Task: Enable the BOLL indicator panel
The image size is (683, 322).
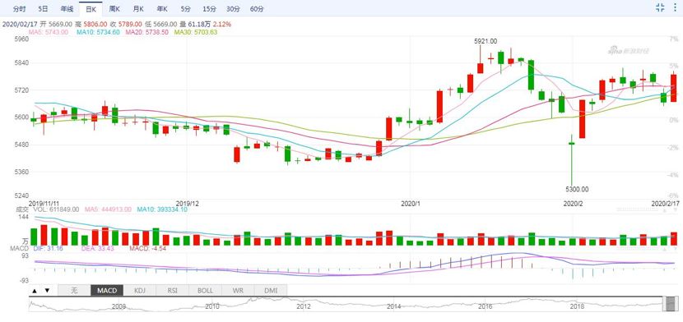Action: [x=205, y=290]
